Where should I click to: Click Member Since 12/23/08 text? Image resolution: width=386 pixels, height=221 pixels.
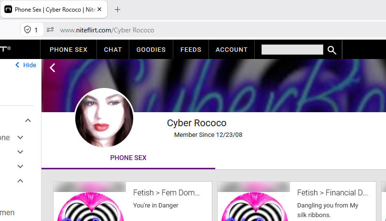(208, 134)
